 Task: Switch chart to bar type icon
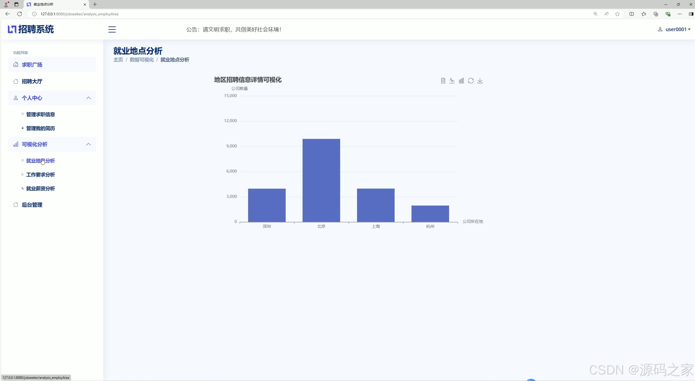point(461,81)
